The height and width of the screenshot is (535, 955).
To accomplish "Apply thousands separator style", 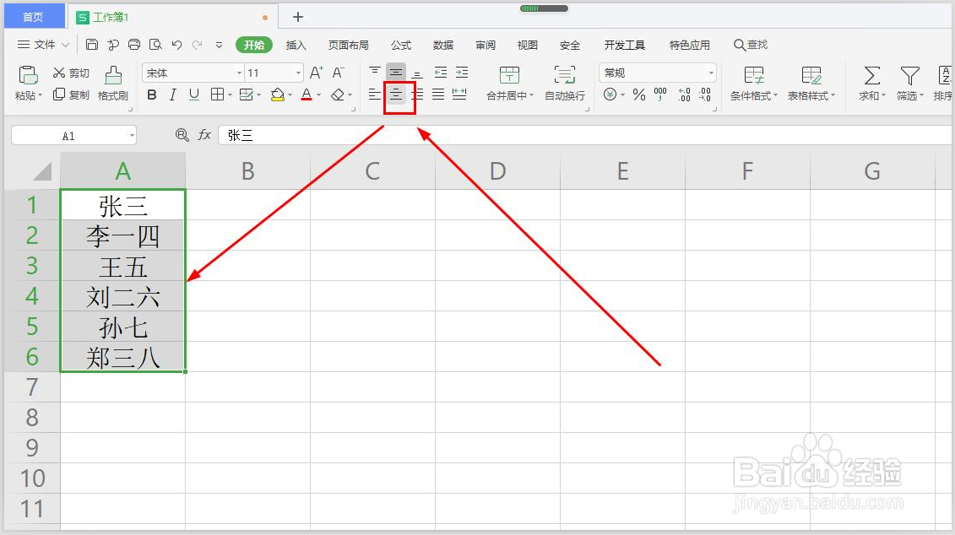I will click(660, 95).
